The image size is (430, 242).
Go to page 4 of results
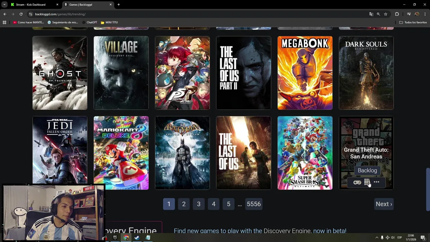click(214, 204)
